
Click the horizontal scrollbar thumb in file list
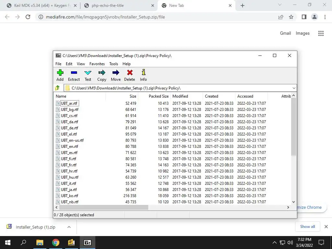(103, 207)
